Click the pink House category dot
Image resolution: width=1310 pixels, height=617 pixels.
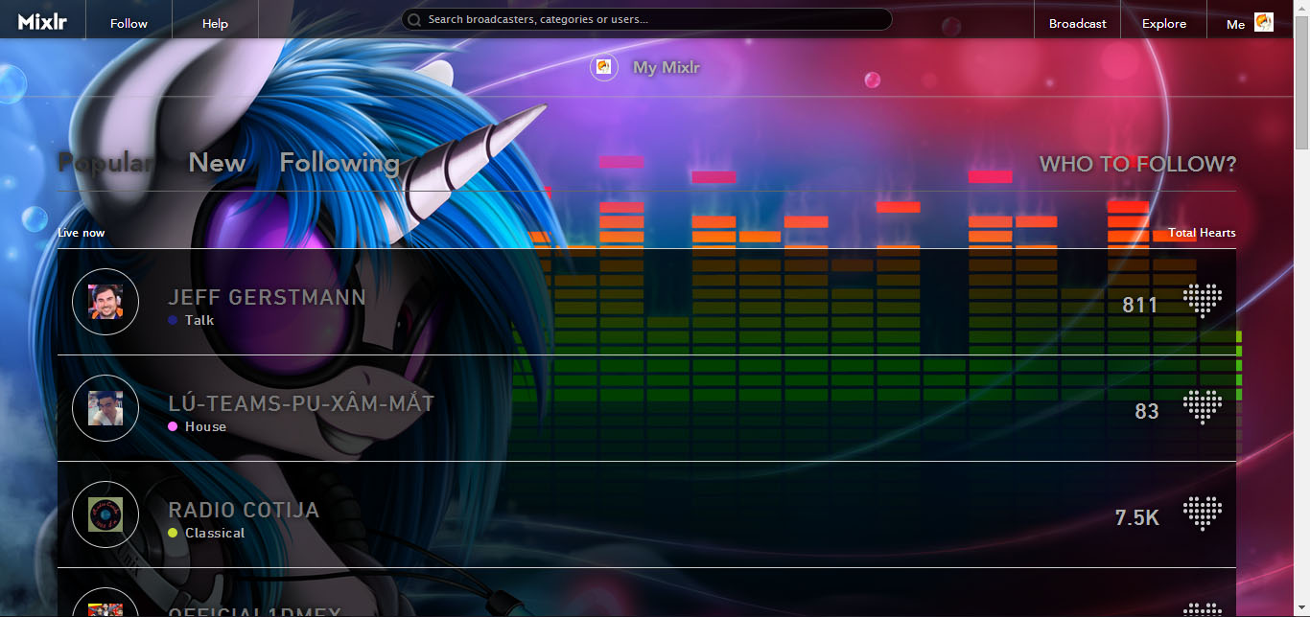point(173,426)
